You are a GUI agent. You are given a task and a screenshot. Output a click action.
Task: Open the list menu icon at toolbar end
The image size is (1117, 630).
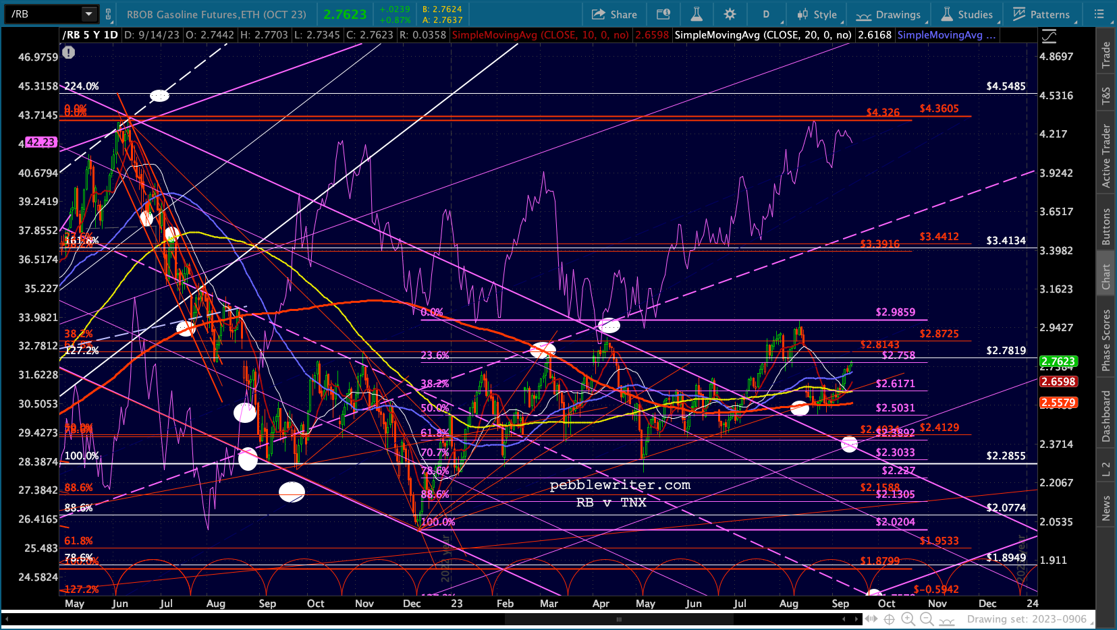point(1099,14)
